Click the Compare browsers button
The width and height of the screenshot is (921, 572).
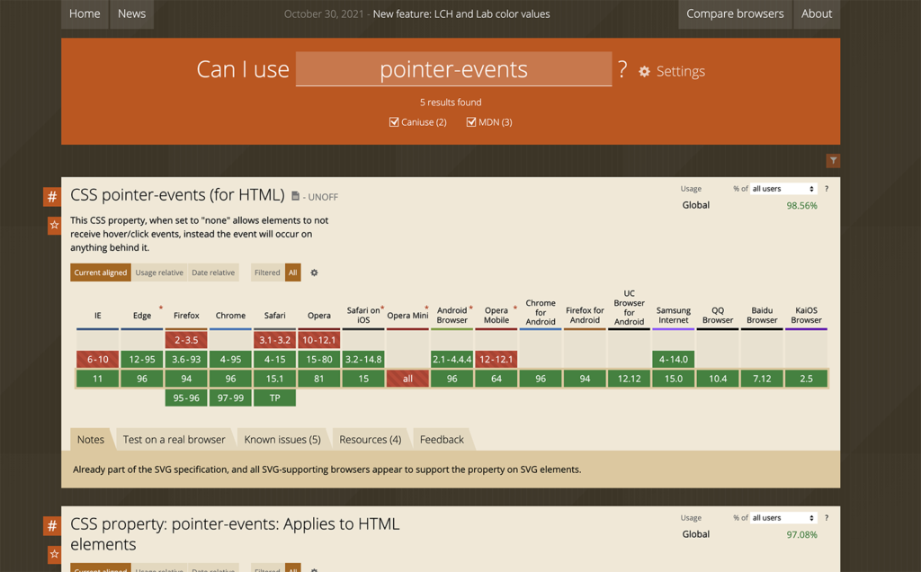click(x=734, y=13)
